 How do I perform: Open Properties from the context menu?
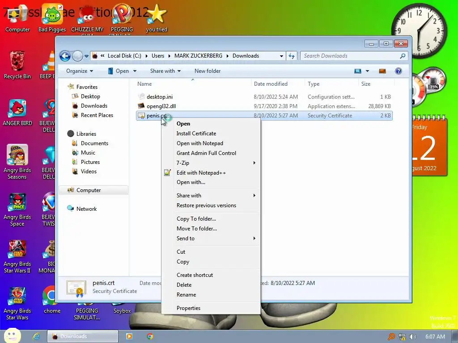pyautogui.click(x=211, y=308)
